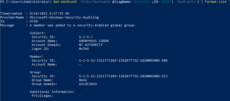Click the Member Security ID ending in 504

coord(123,60)
